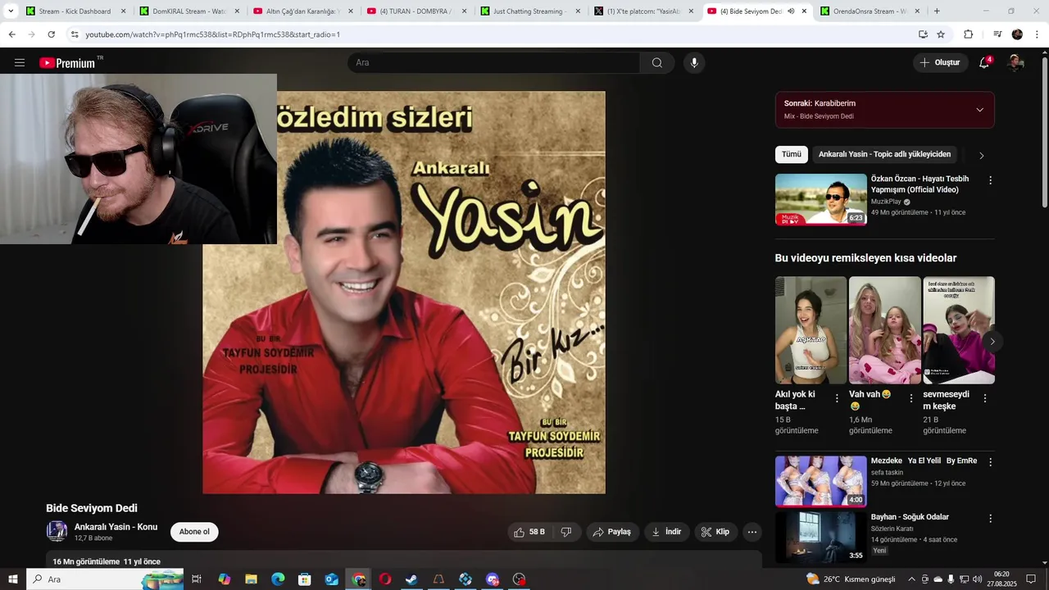Open the tab search dropdown arrow
Screen dimensions: 1049x590
[x=11, y=11]
